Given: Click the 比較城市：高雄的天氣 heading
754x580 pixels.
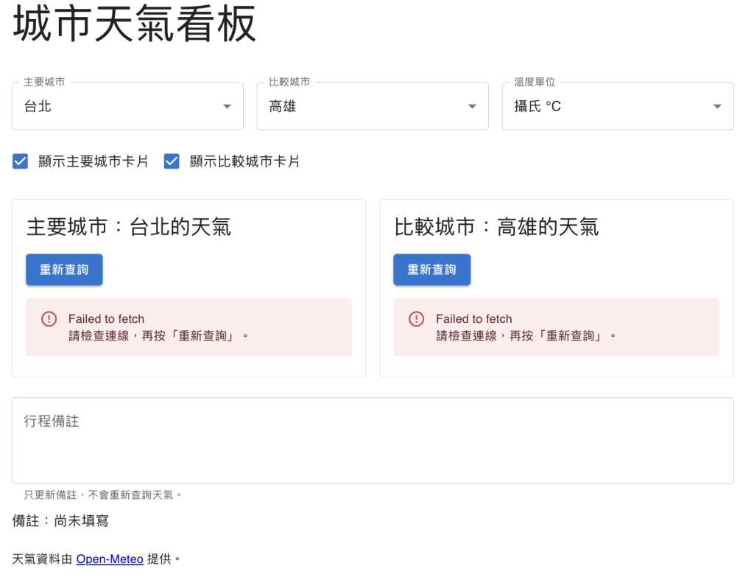Looking at the screenshot, I should (497, 227).
